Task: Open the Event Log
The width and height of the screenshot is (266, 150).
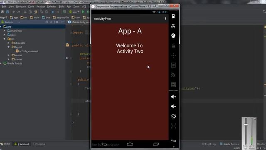Action: 209,144
